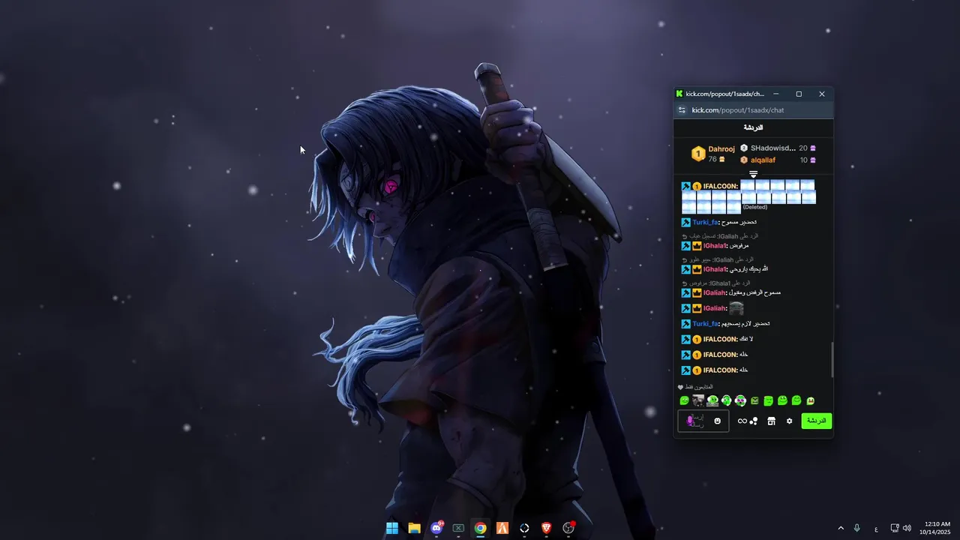Open File Explorer from taskbar
This screenshot has height=540, width=960.
click(414, 528)
